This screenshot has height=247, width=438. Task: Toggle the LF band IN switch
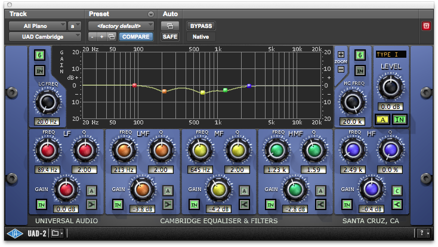pyautogui.click(x=41, y=205)
